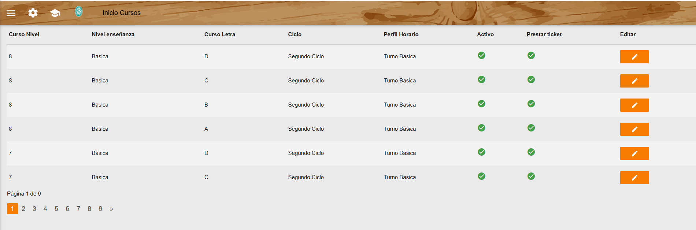Edit course 7 letter D with pencil button
Viewport: 696px width, 230px height.
pyautogui.click(x=634, y=153)
